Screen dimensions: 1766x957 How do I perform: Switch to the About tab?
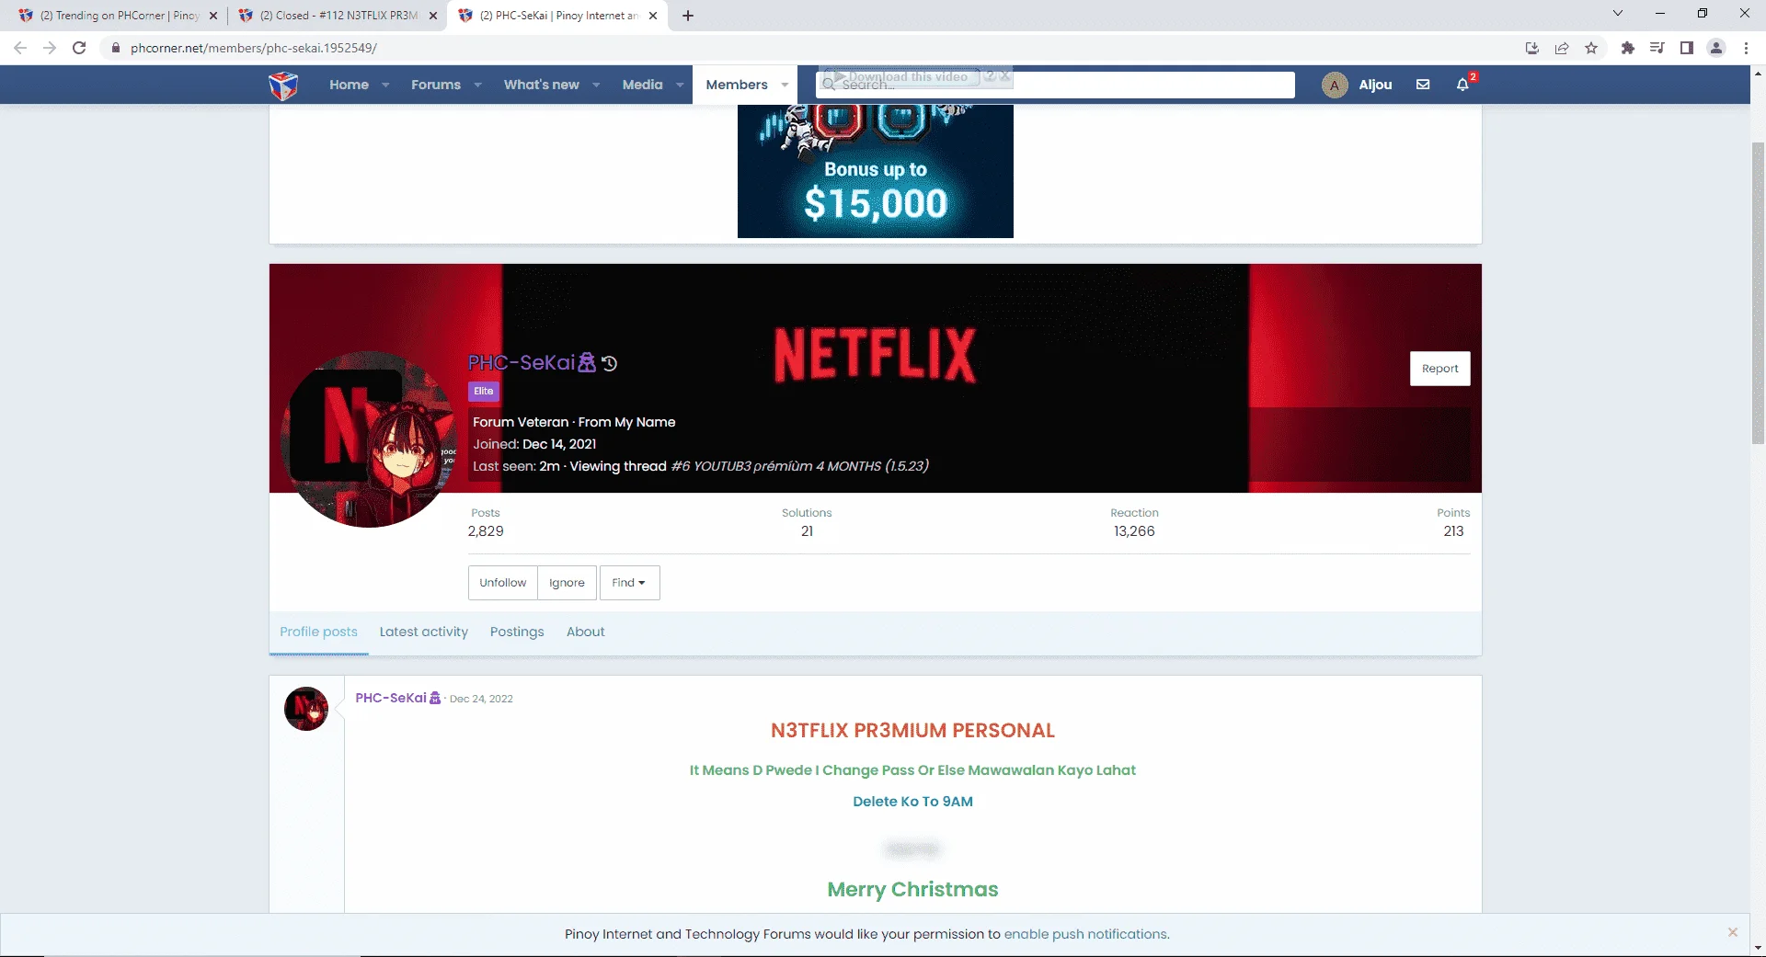click(585, 632)
